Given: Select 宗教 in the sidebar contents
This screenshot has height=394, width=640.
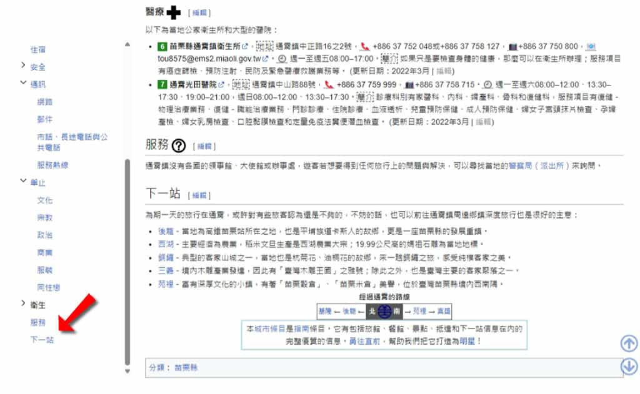Looking at the screenshot, I should click(x=45, y=217).
